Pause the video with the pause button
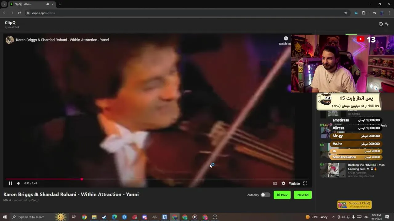 click(10, 183)
